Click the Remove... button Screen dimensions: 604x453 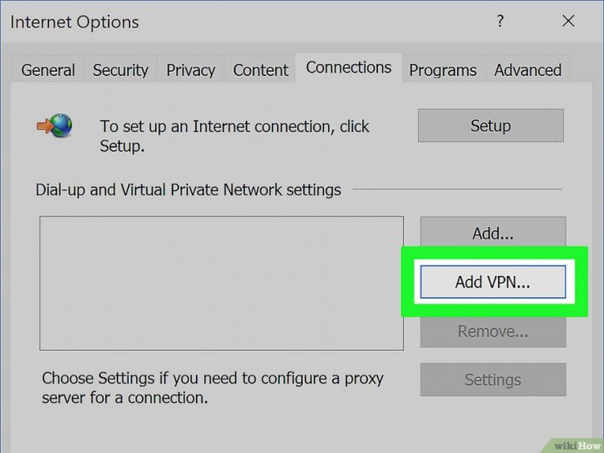[493, 331]
